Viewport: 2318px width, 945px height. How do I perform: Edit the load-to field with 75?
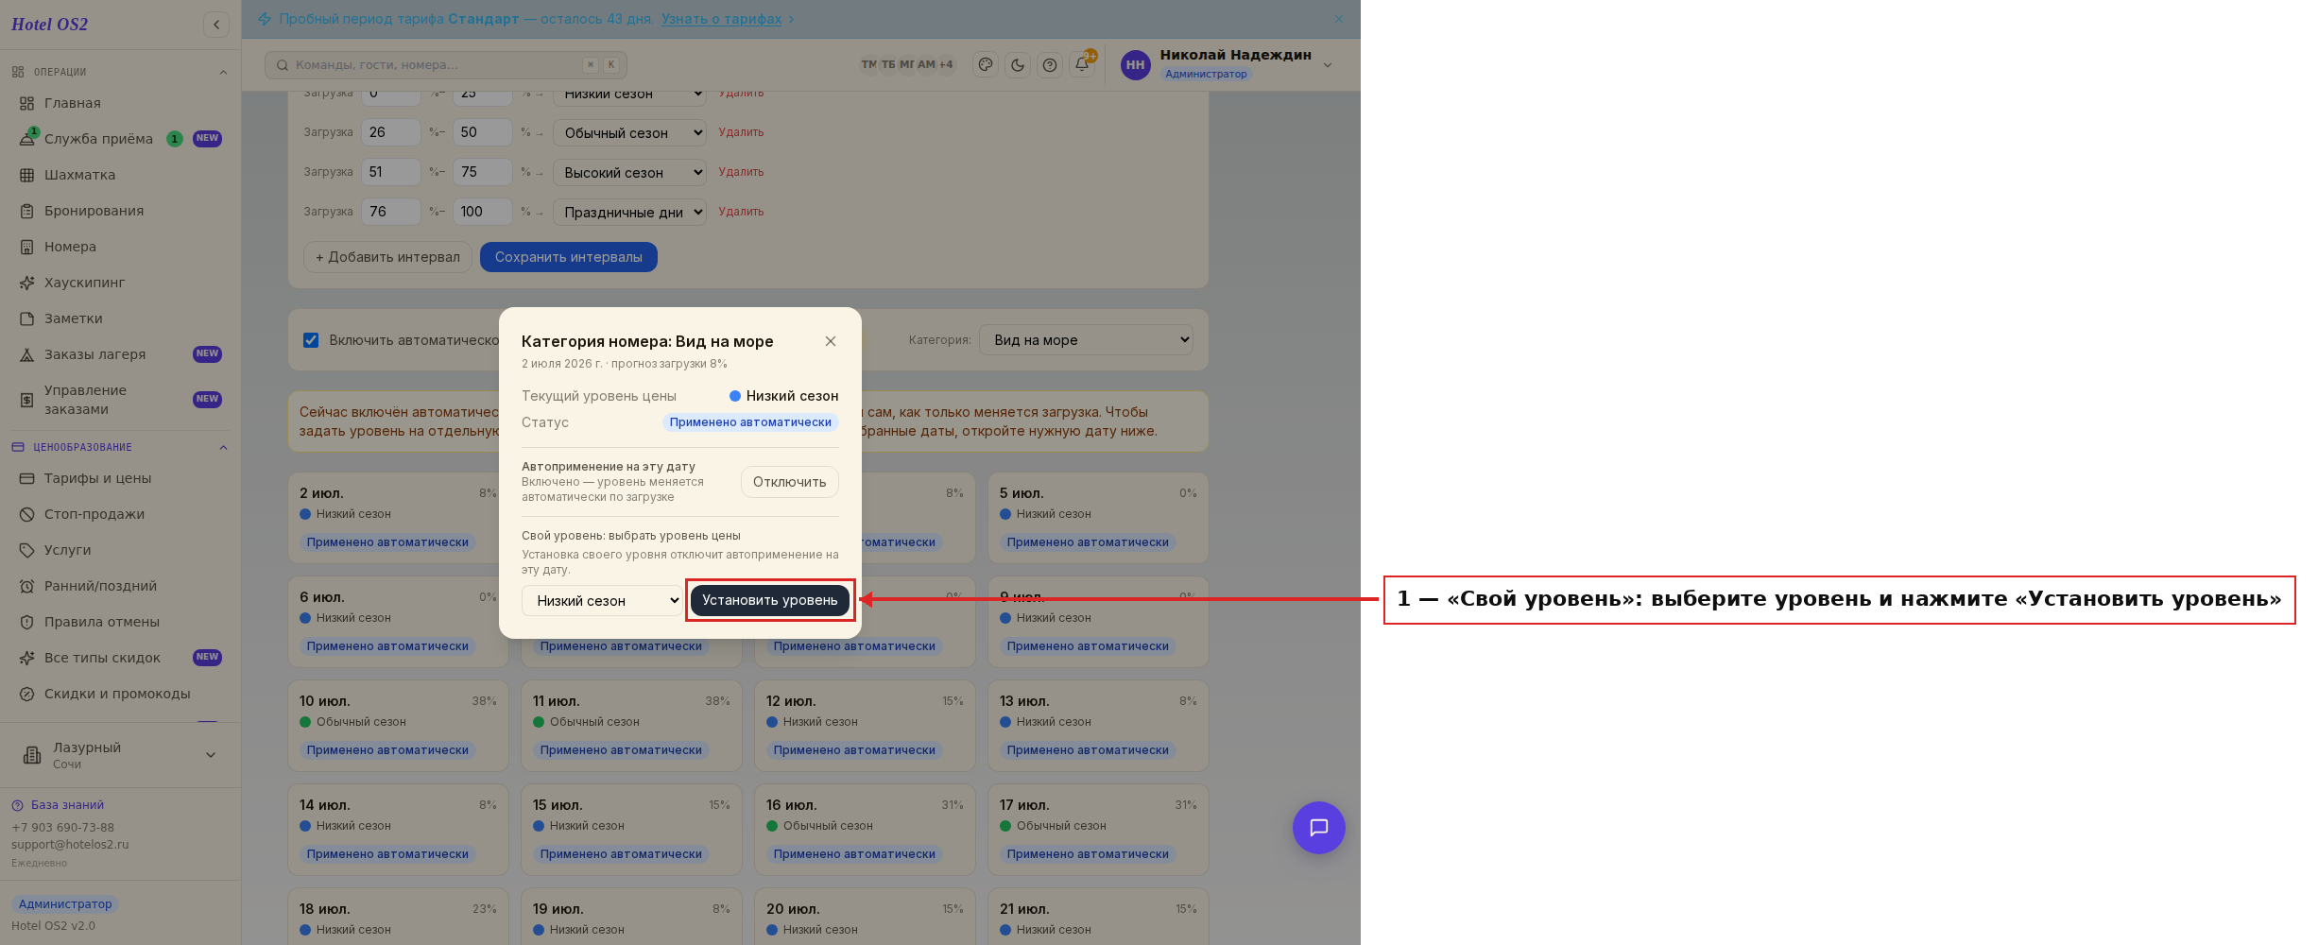coord(482,172)
